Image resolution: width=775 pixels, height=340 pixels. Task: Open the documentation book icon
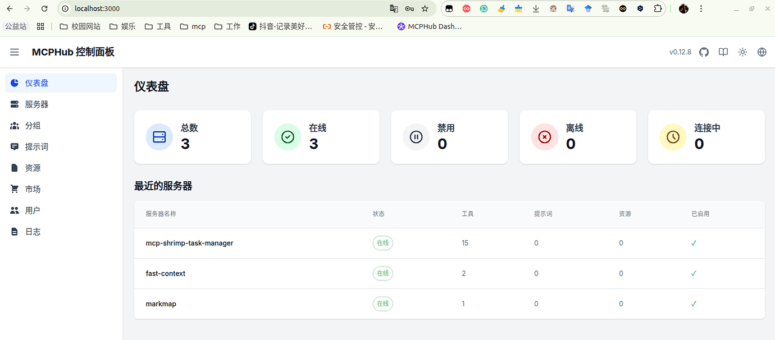pos(723,52)
